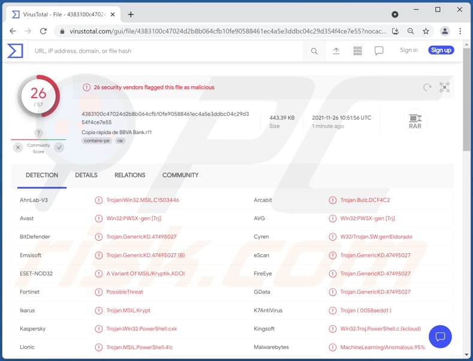473x361 pixels.
Task: Click the browser address bar URL
Action: [228, 31]
